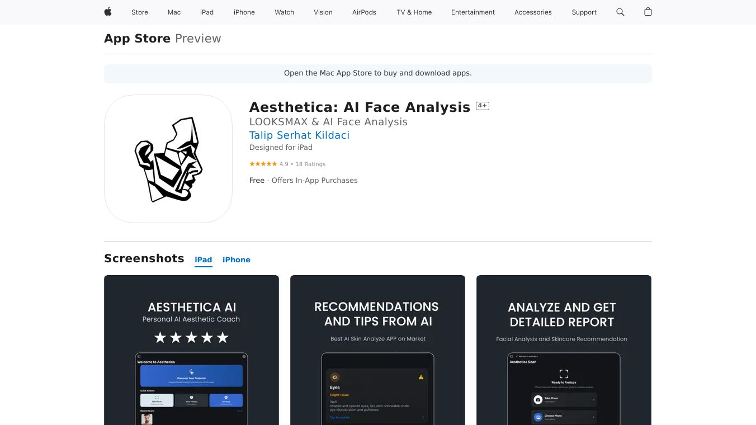Click the App Store heading link
This screenshot has height=425, width=756.
pyautogui.click(x=137, y=39)
